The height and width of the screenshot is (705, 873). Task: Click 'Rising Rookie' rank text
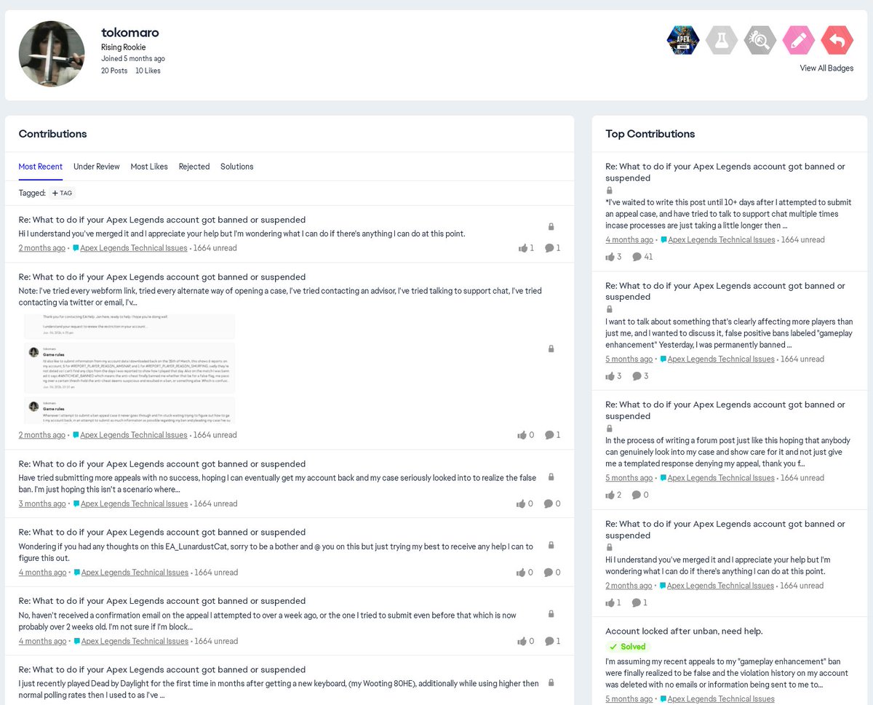124,47
